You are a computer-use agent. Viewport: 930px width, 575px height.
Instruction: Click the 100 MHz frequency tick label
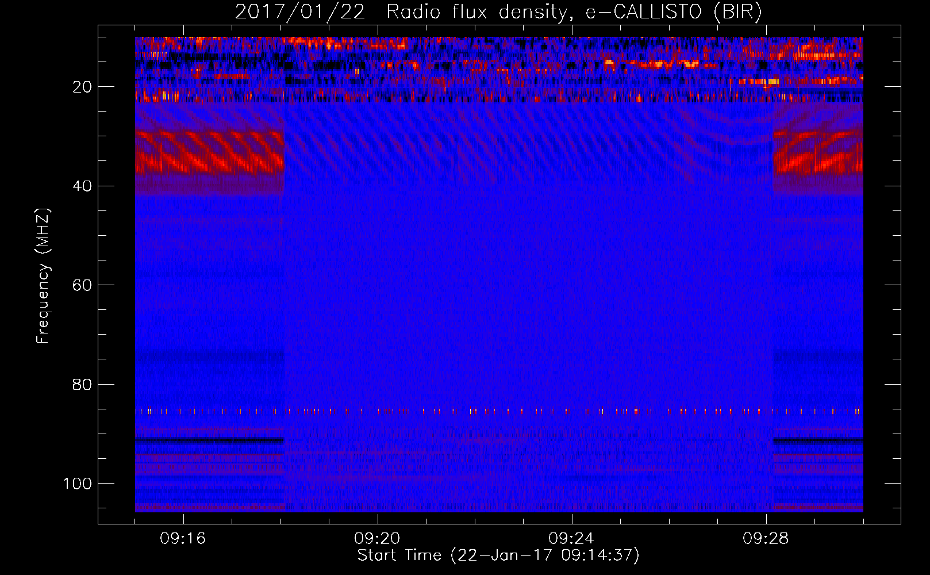[78, 484]
